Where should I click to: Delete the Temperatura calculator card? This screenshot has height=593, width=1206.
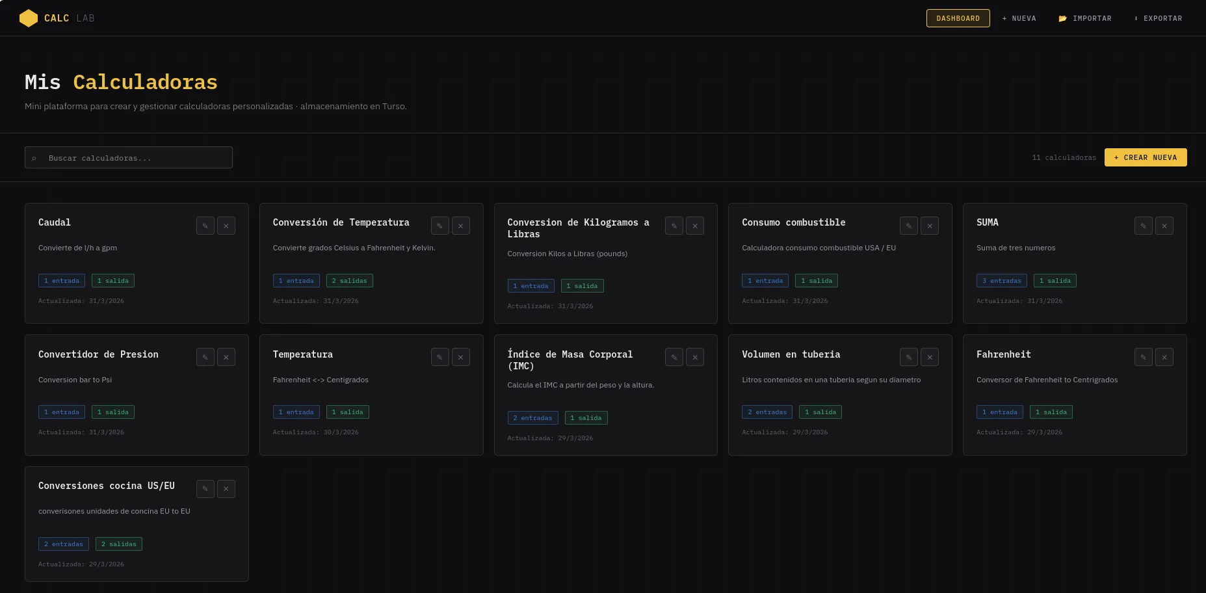coord(461,357)
